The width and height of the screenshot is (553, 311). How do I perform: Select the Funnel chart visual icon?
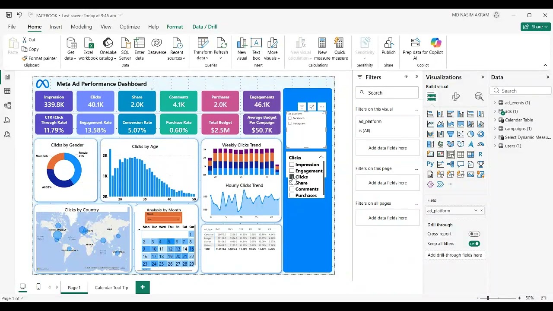click(451, 134)
